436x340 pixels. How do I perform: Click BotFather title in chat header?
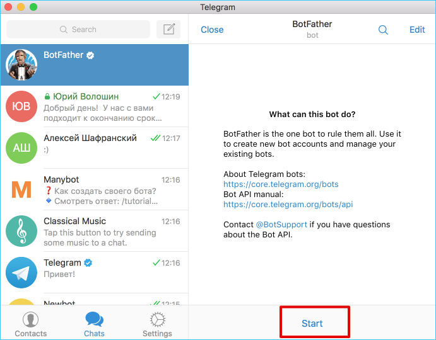coord(312,24)
